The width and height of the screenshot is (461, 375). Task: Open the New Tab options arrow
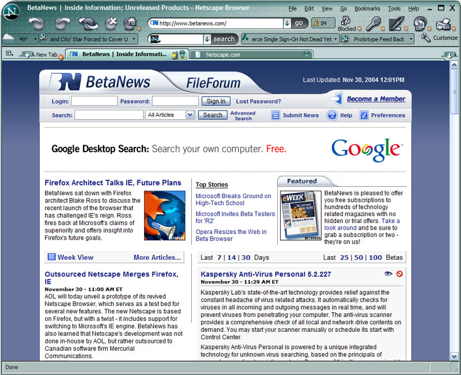(x=61, y=57)
